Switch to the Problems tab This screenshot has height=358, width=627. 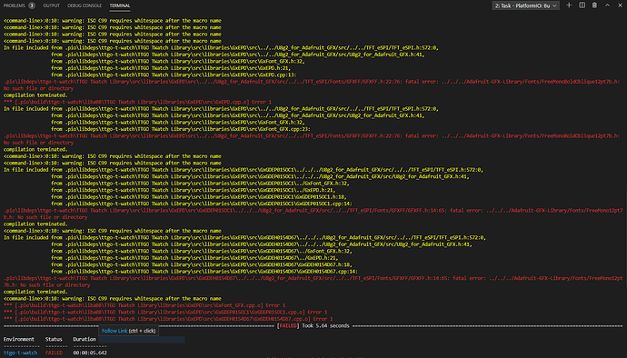click(14, 5)
